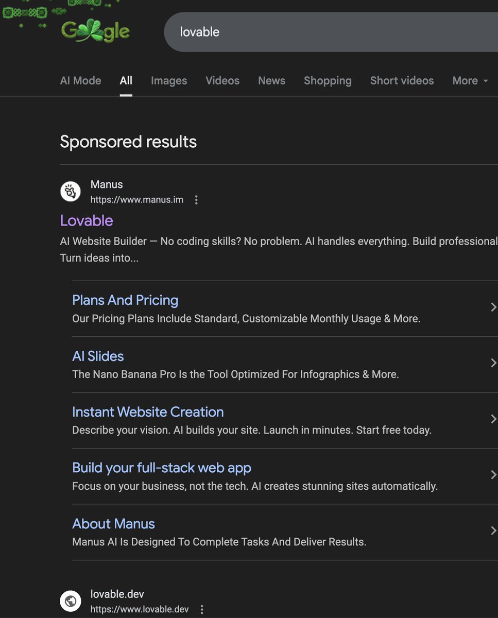Click 'Describe your vision' description text

coord(252,430)
